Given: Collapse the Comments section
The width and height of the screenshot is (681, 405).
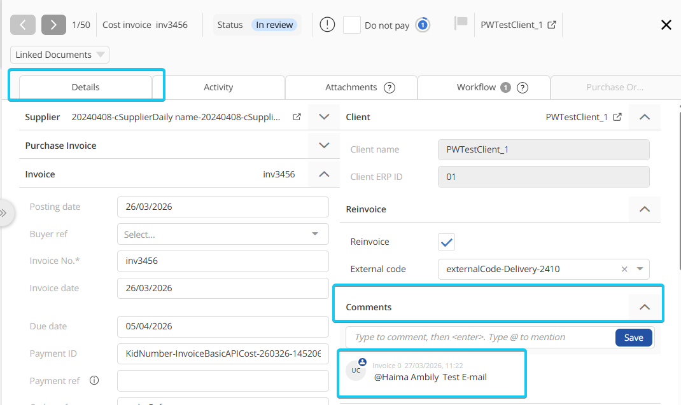Looking at the screenshot, I should (x=644, y=307).
